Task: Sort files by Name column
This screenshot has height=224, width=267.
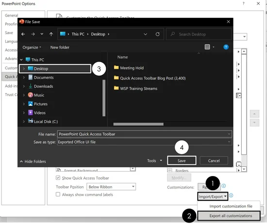Action: click(122, 57)
